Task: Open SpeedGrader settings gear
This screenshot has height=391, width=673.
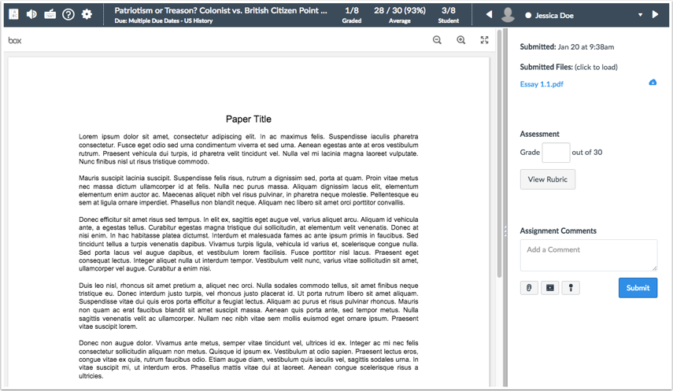Action: [87, 14]
